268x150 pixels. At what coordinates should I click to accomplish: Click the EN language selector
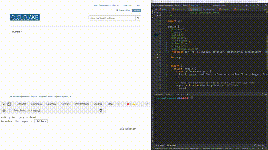pyautogui.click(x=138, y=5)
